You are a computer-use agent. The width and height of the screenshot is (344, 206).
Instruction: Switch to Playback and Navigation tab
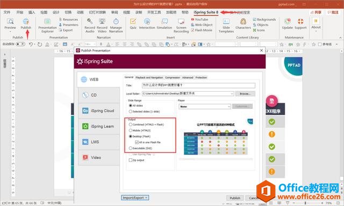point(149,77)
